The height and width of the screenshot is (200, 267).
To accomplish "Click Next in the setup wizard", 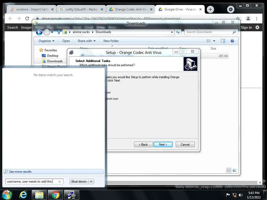I will (163, 144).
